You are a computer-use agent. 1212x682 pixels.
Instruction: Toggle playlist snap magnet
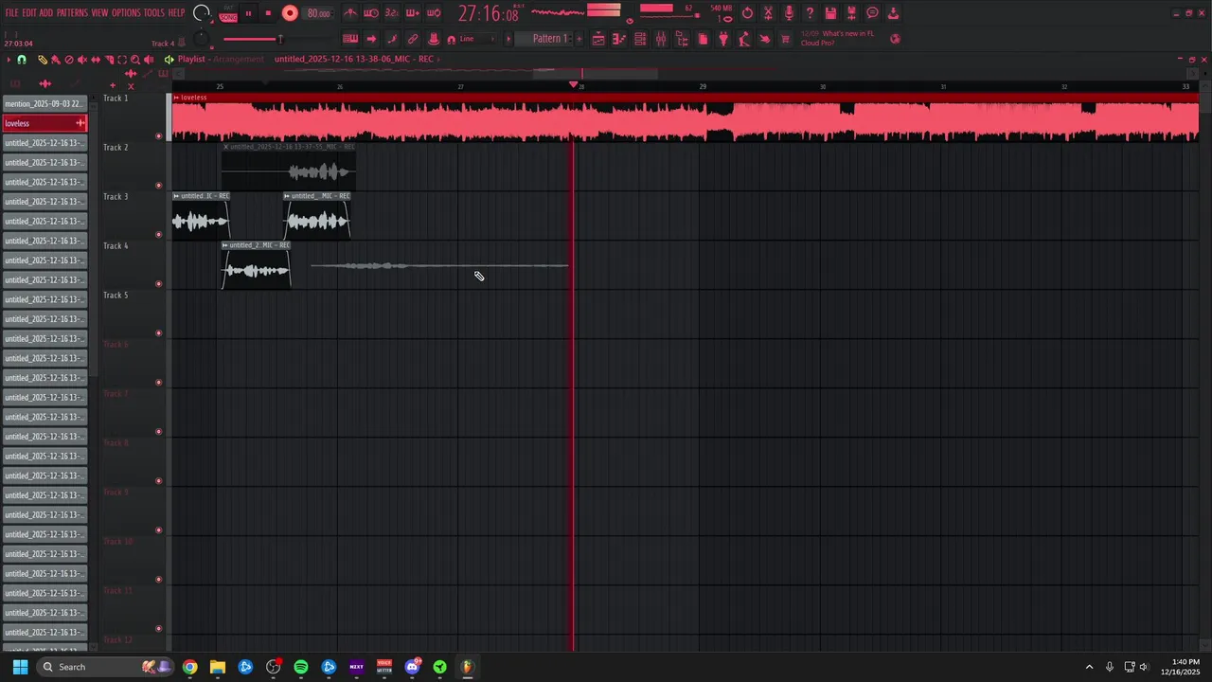(x=22, y=60)
